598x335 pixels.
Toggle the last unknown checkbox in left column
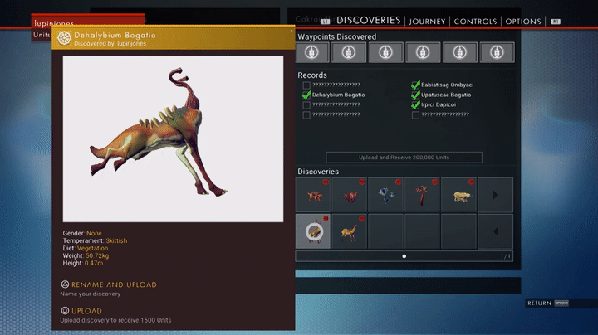(306, 114)
